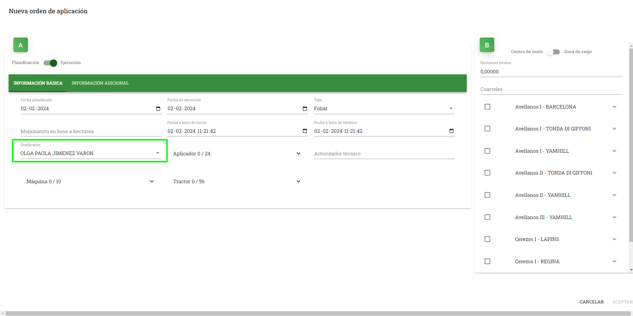This screenshot has width=633, height=316.
Task: Check Avellanos II - YAMHILL checkbox
Action: 487,195
